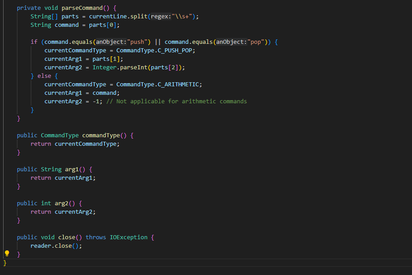Click the "push" string literal
The width and height of the screenshot is (412, 275).
tap(137, 42)
